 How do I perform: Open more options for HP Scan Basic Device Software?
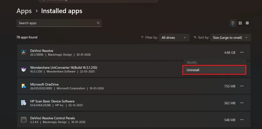point(242,103)
